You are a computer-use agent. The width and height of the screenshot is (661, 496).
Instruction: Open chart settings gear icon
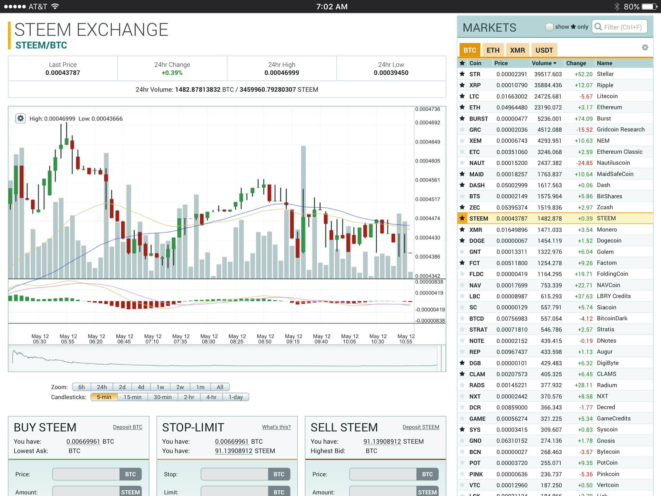pos(20,119)
